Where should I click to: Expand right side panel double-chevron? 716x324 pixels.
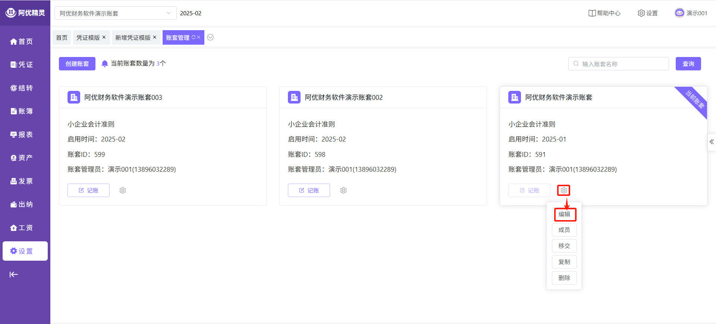[712, 142]
